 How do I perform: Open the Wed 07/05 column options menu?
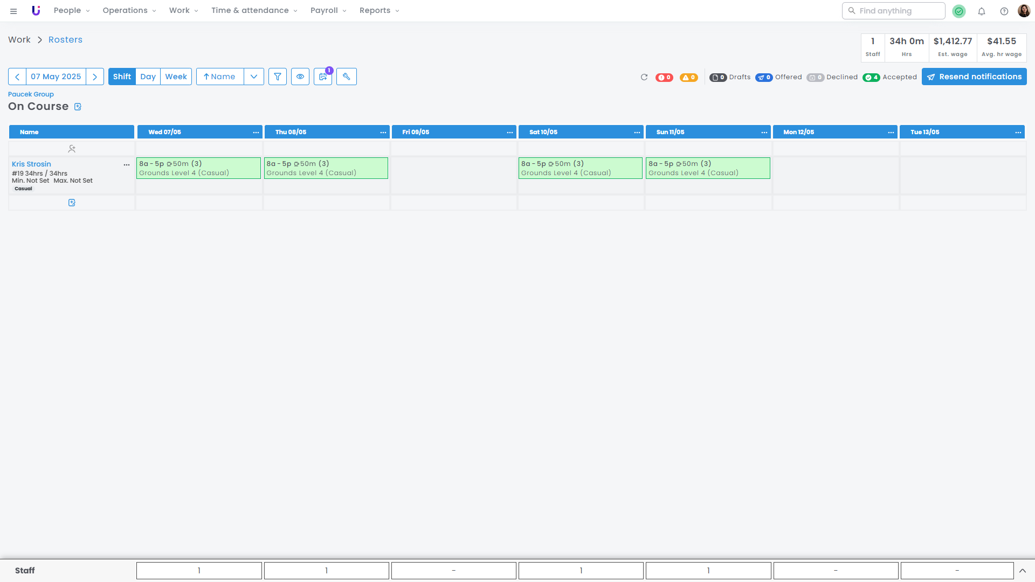(256, 132)
